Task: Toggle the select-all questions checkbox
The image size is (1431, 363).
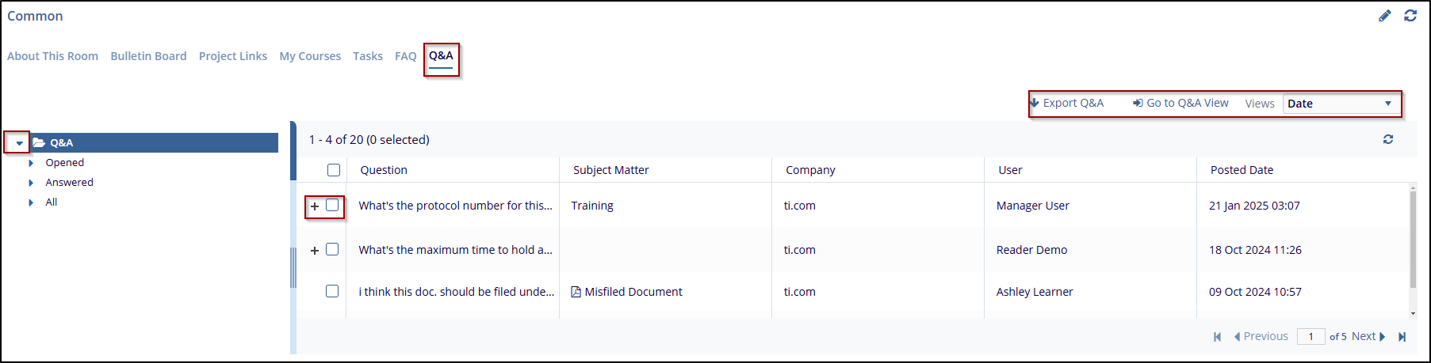Action: point(334,170)
